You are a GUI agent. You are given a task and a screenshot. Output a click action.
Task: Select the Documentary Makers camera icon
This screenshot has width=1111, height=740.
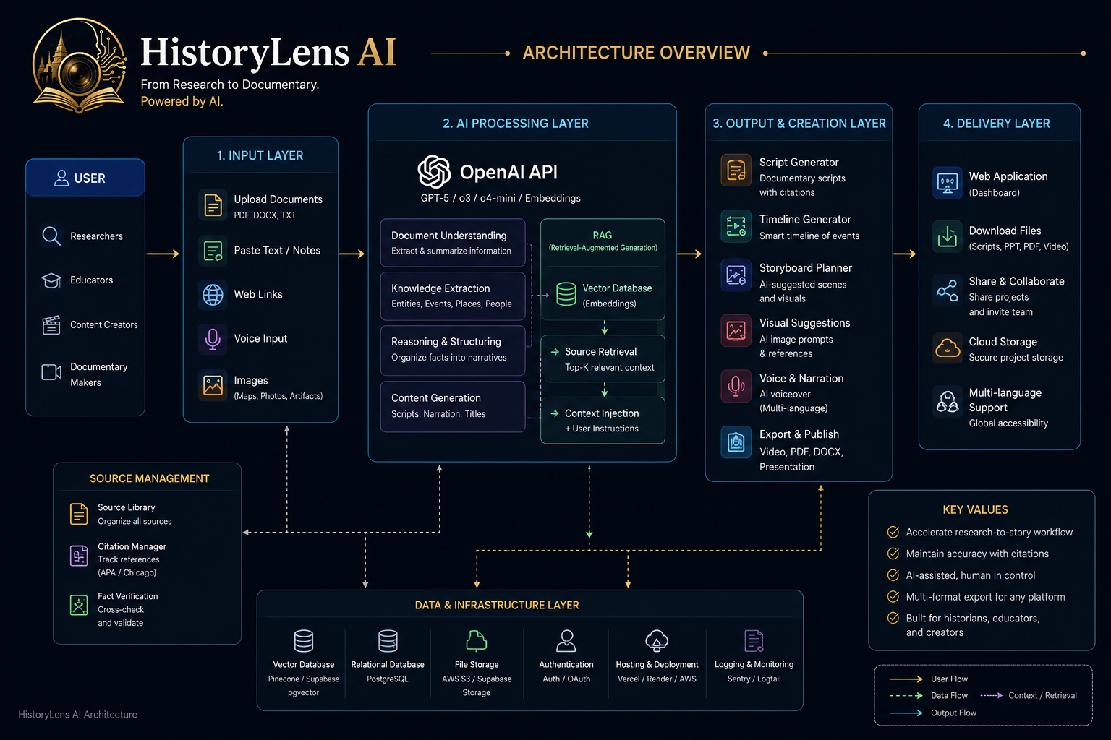(x=51, y=372)
